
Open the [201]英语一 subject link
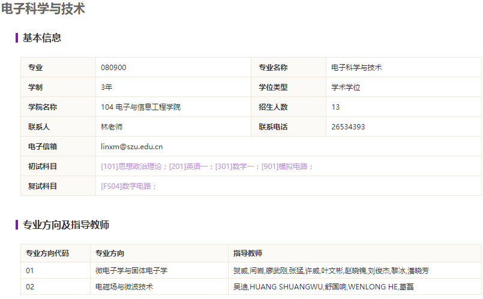(x=188, y=167)
